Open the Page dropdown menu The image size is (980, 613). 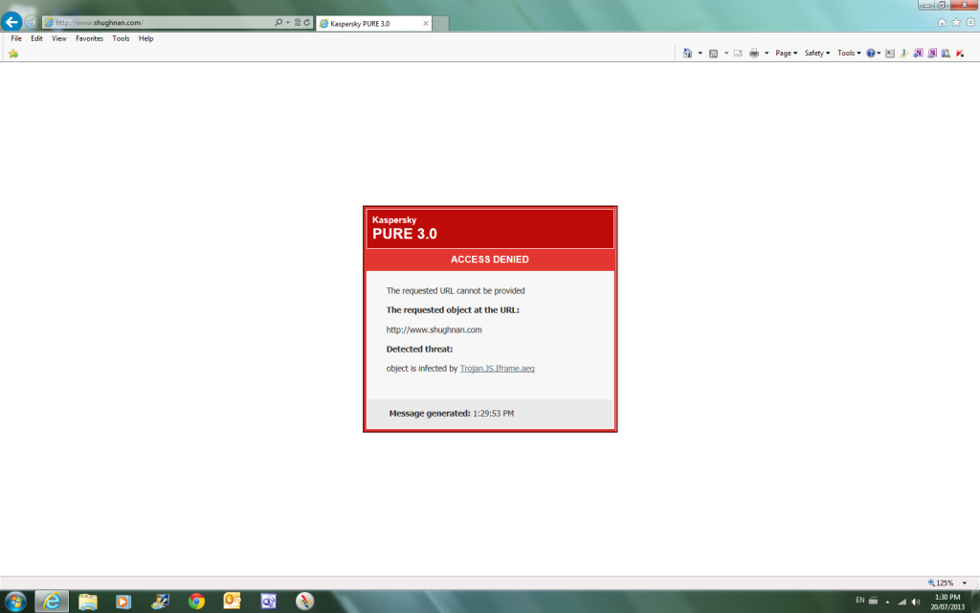coord(787,54)
